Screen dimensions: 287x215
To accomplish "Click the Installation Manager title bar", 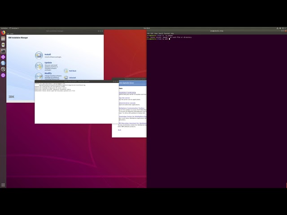I will click(55, 31).
